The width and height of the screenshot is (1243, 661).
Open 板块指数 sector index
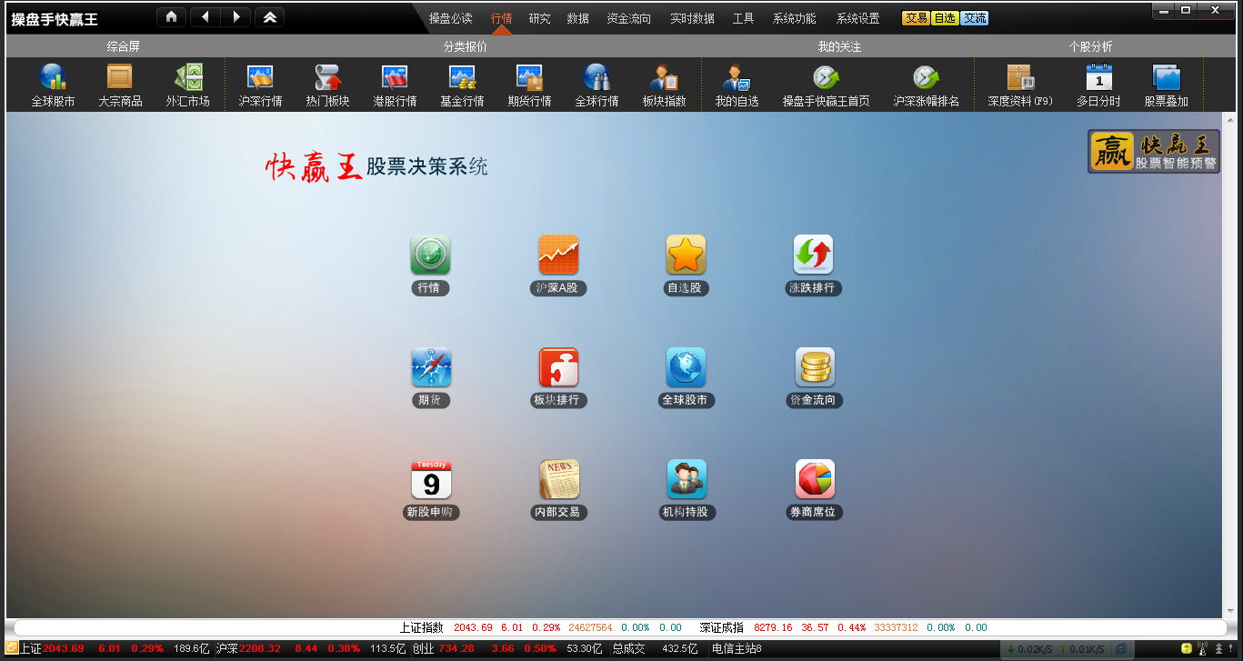pos(664,85)
